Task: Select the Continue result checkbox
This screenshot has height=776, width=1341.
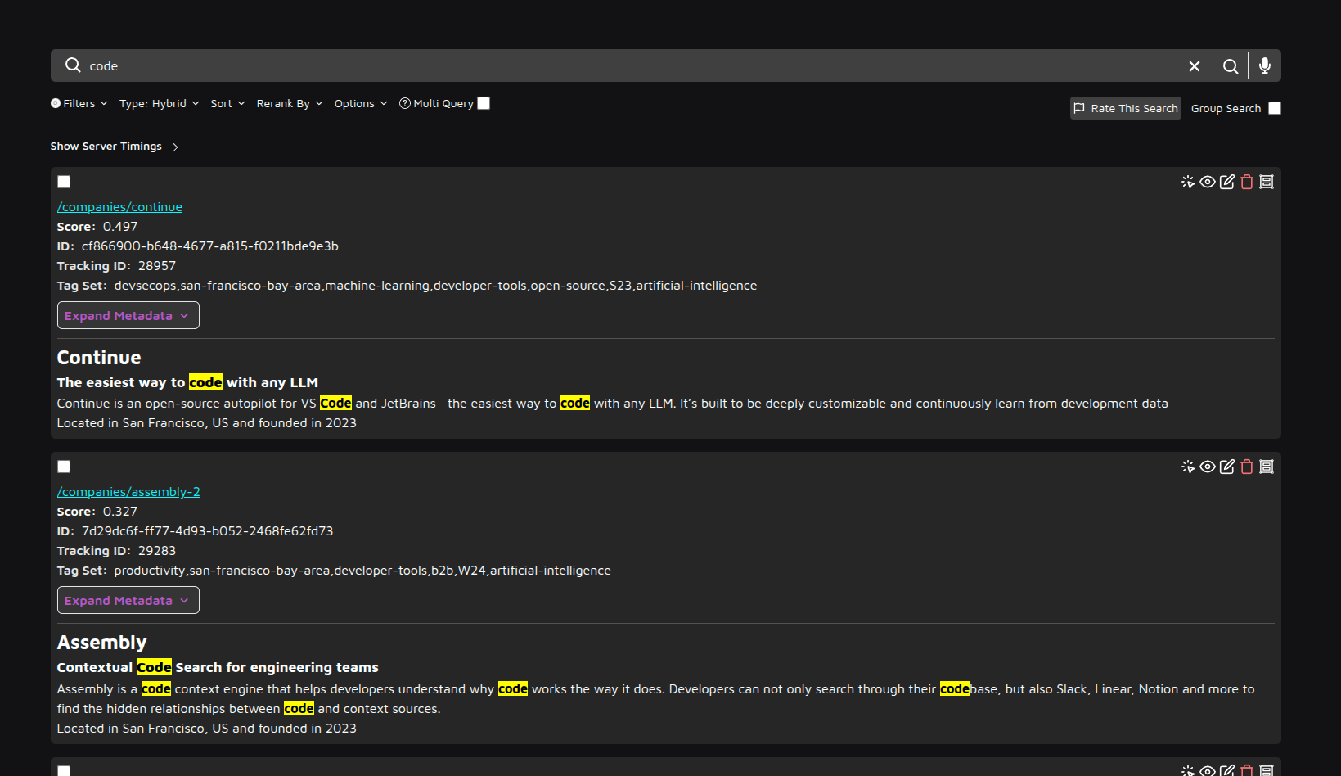Action: tap(64, 182)
